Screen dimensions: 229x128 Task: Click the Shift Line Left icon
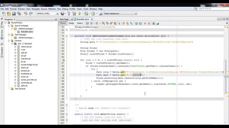point(136,23)
